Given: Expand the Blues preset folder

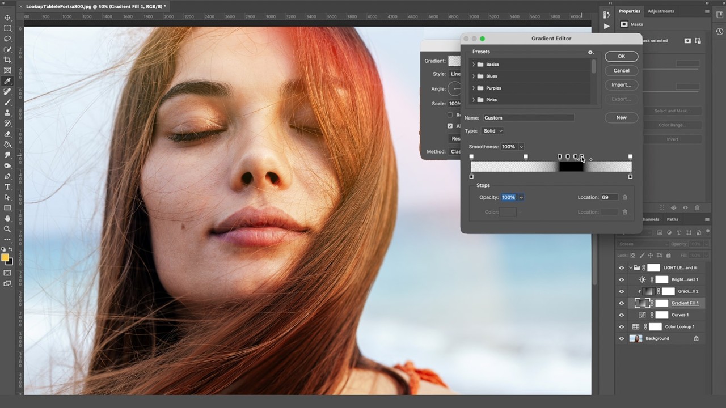Looking at the screenshot, I should (474, 76).
